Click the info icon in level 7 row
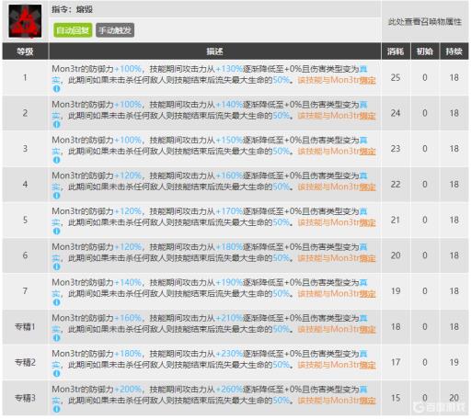Image resolution: width=471 pixels, height=419 pixels. [56, 302]
